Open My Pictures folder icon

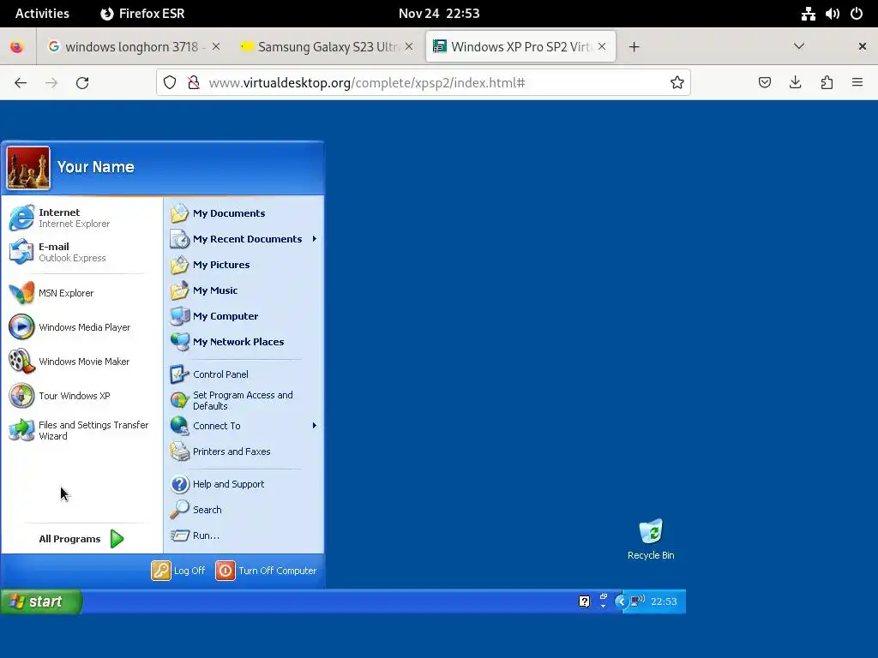click(x=179, y=265)
